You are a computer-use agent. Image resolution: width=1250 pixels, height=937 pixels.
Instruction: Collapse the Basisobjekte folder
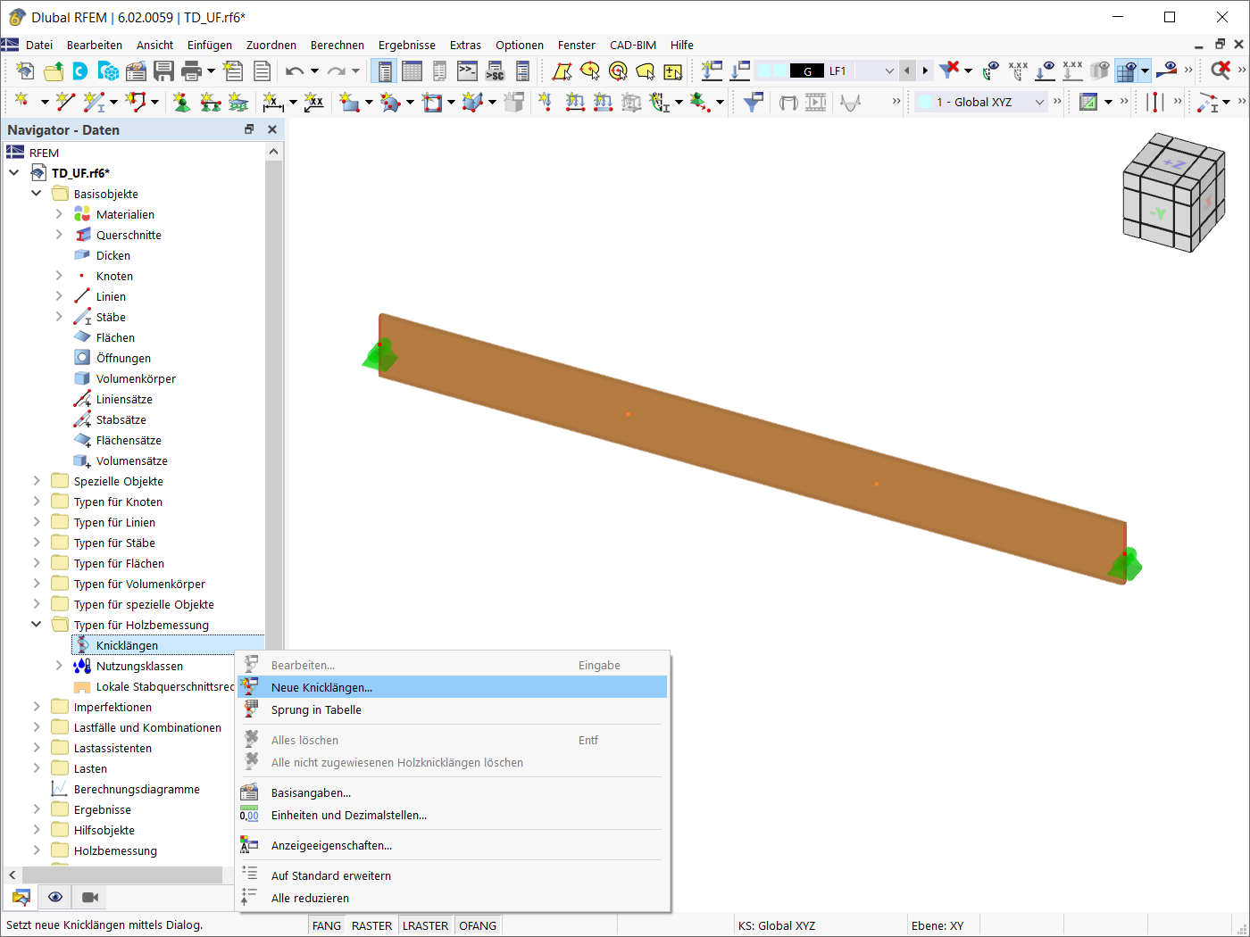point(37,194)
